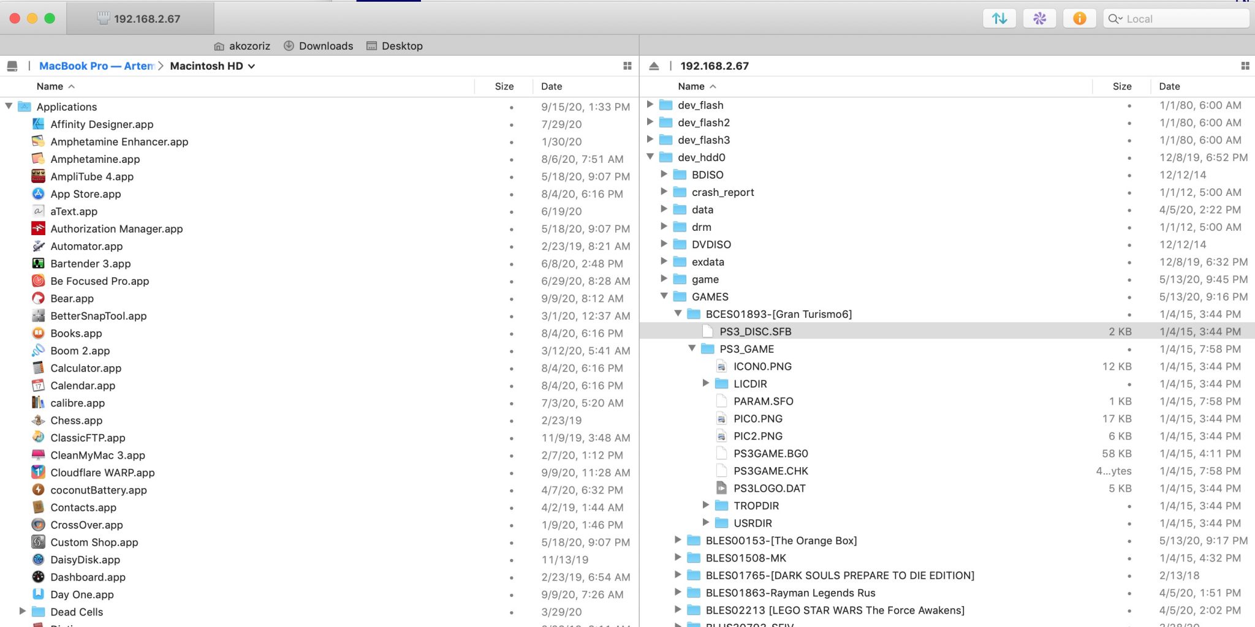
Task: Collapse the Applications folder
Action: (9, 106)
